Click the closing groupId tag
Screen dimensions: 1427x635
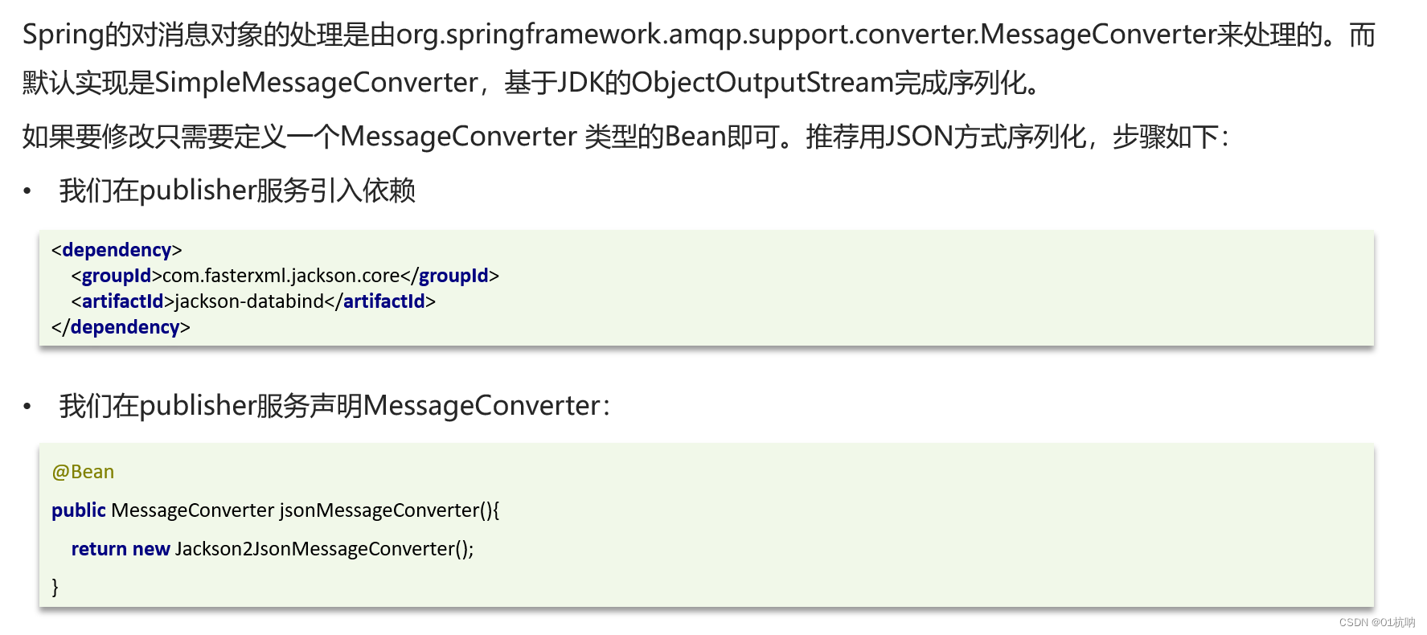[449, 276]
